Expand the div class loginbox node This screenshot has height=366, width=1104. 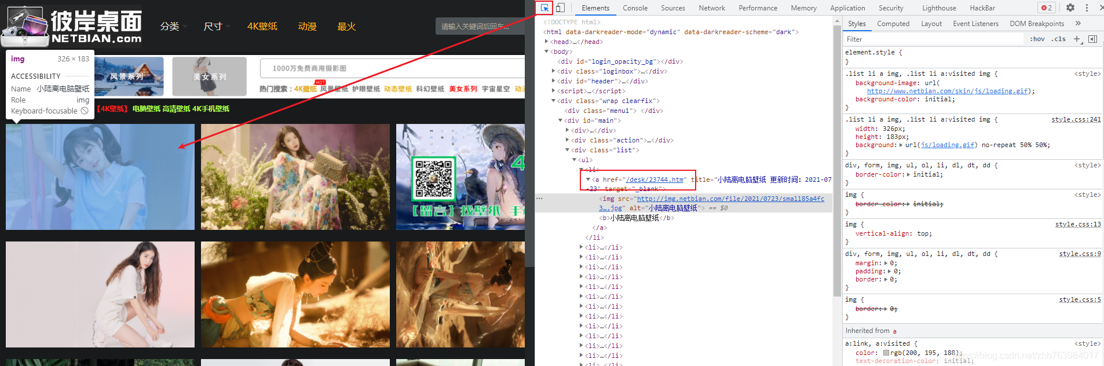(553, 71)
